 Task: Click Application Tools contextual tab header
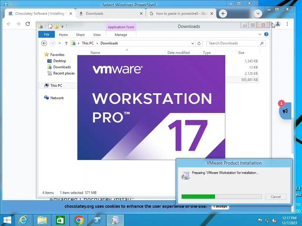(x=121, y=27)
